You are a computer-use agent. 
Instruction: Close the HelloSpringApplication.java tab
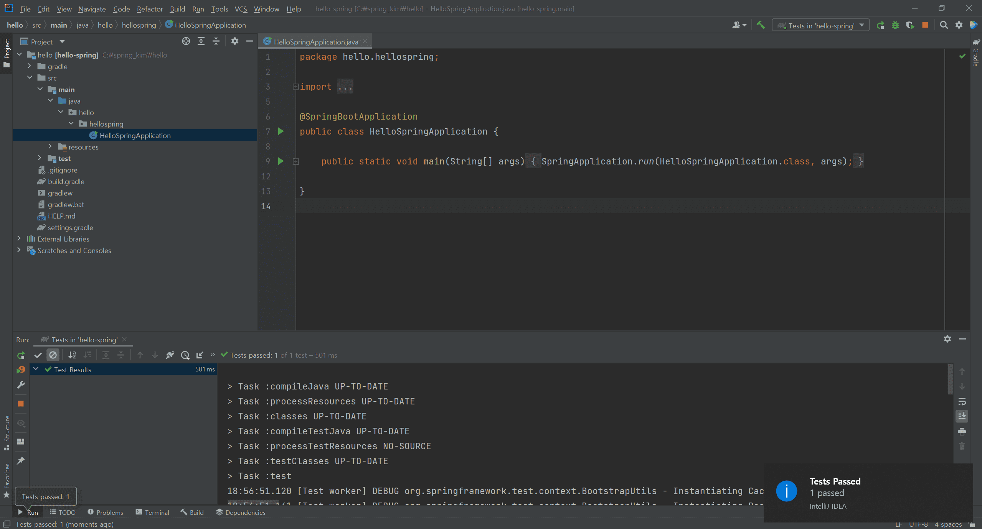pyautogui.click(x=365, y=41)
